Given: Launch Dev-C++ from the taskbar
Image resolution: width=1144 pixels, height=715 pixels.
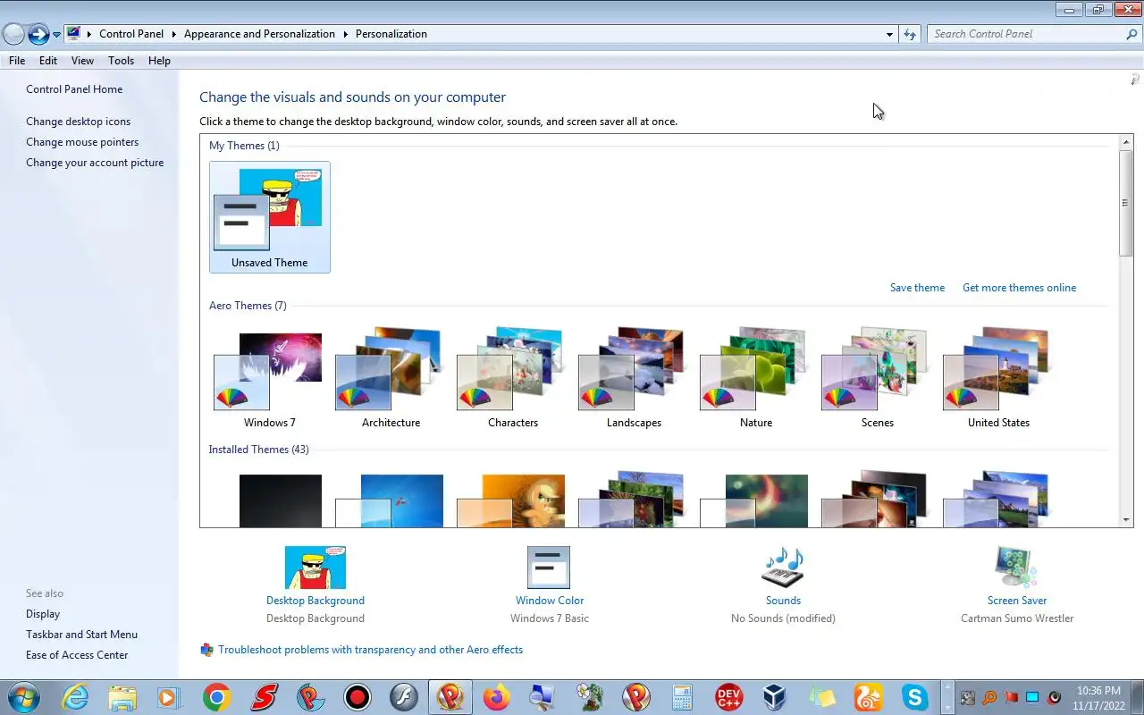Looking at the screenshot, I should [x=729, y=697].
